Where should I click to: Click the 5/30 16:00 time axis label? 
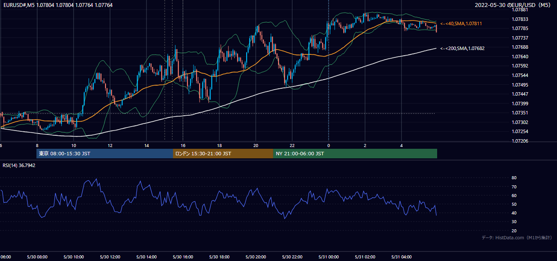[183, 257]
